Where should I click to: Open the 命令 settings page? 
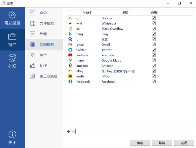point(44,13)
